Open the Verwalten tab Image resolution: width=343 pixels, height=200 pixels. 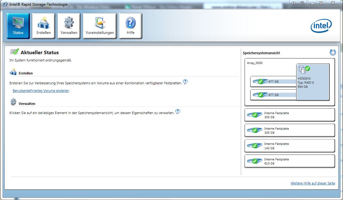69,26
